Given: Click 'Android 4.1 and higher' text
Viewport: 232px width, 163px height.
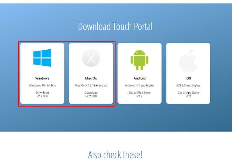Looking at the screenshot, I should [x=139, y=86].
